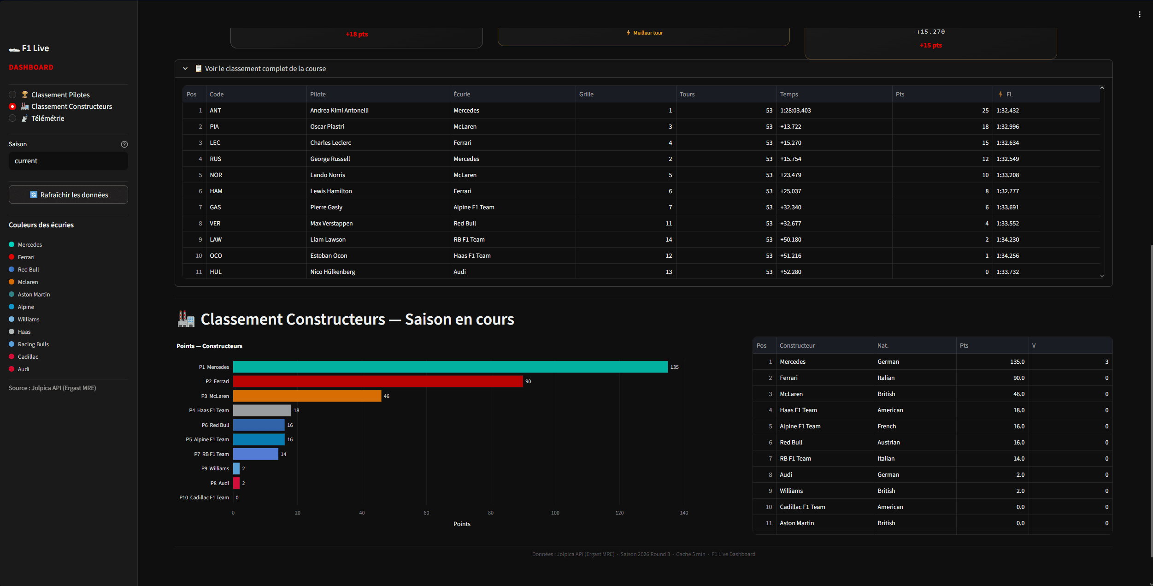Click the factory icon beside the Classement Constructeurs heading
This screenshot has width=1153, height=586.
pos(185,319)
